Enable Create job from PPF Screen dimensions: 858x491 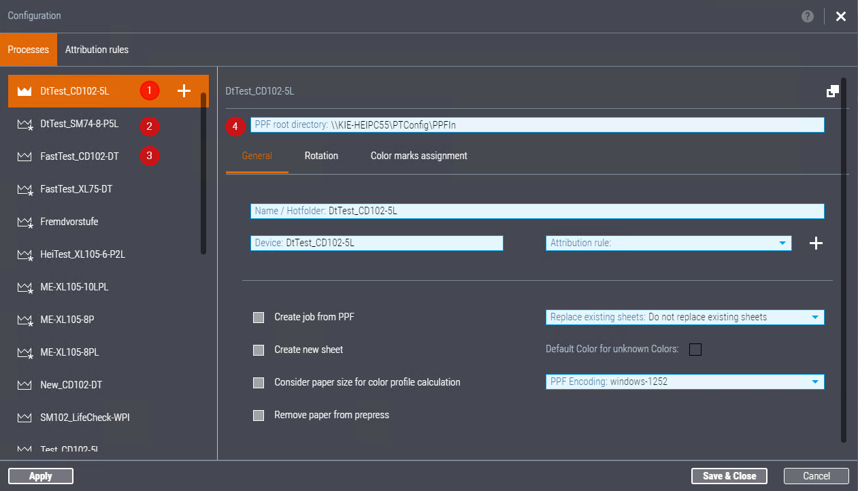point(259,317)
